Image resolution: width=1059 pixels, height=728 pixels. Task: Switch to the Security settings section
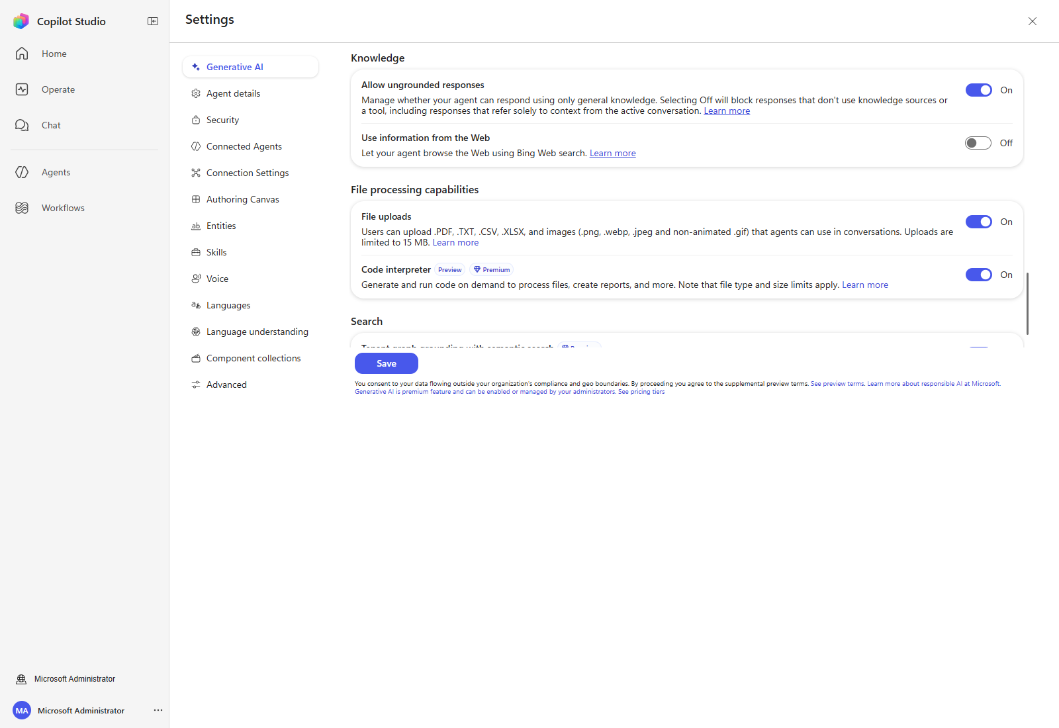click(250, 120)
